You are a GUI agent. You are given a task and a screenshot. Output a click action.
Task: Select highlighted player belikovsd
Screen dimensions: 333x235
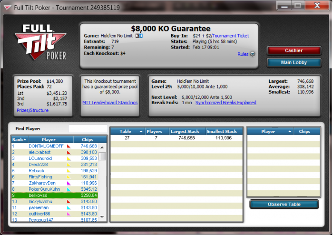(55, 196)
